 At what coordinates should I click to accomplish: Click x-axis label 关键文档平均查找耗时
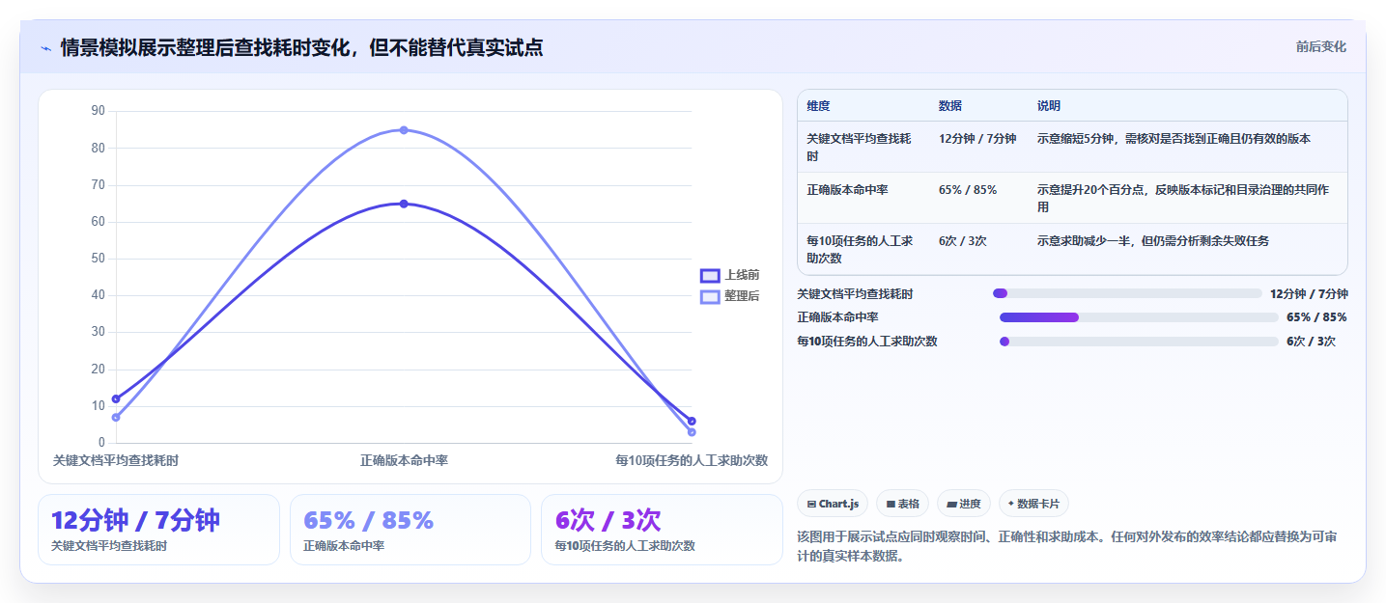[x=116, y=460]
